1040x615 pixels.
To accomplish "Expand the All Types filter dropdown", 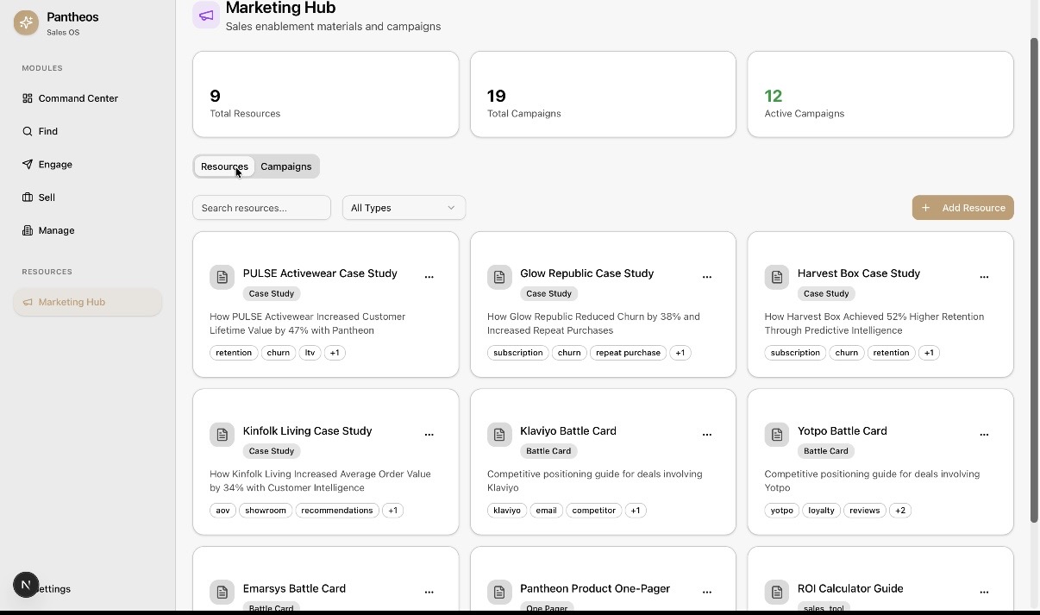I will pyautogui.click(x=404, y=208).
